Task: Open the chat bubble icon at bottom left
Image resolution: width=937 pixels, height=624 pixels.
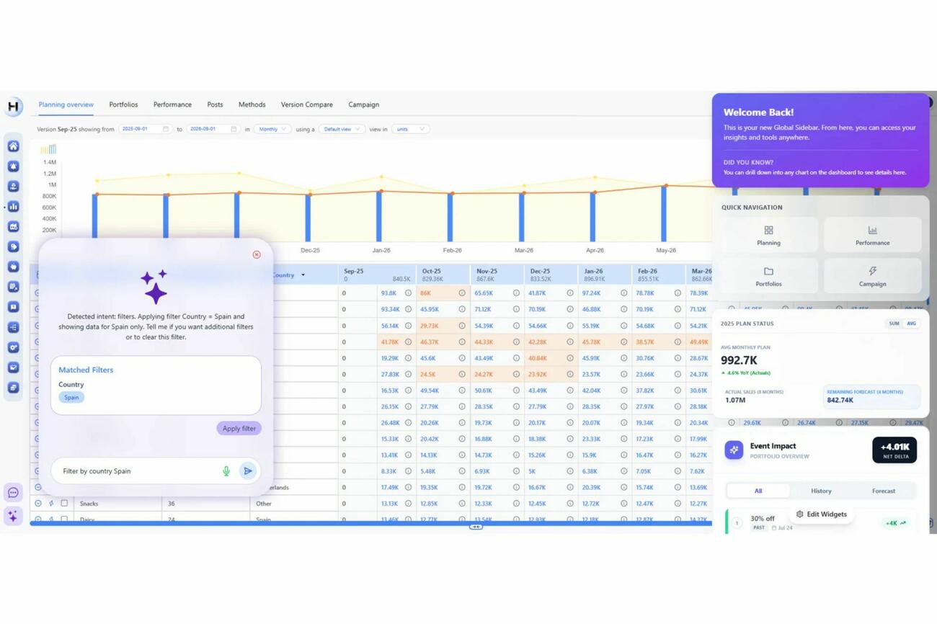Action: click(13, 493)
